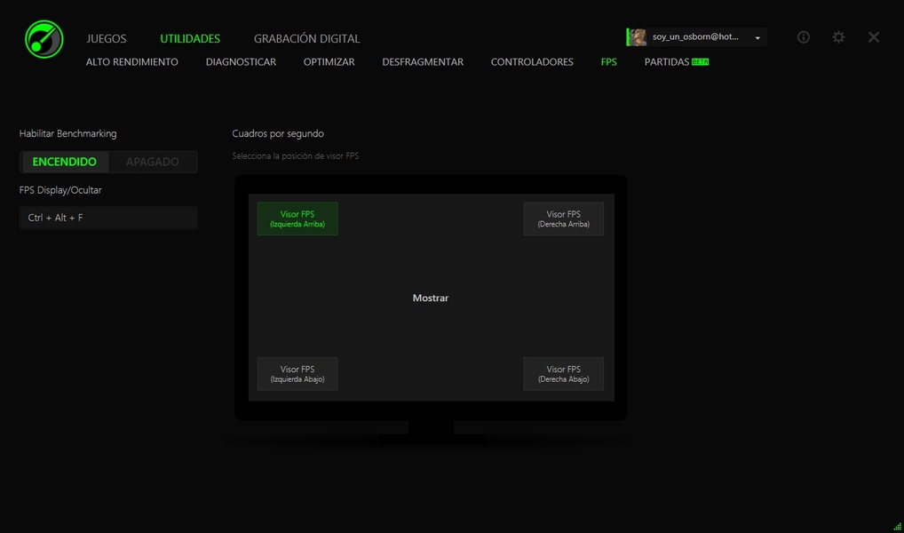Viewport: 904px width, 533px height.
Task: Choose Visor FPS Derecha Abajo position
Action: click(563, 374)
